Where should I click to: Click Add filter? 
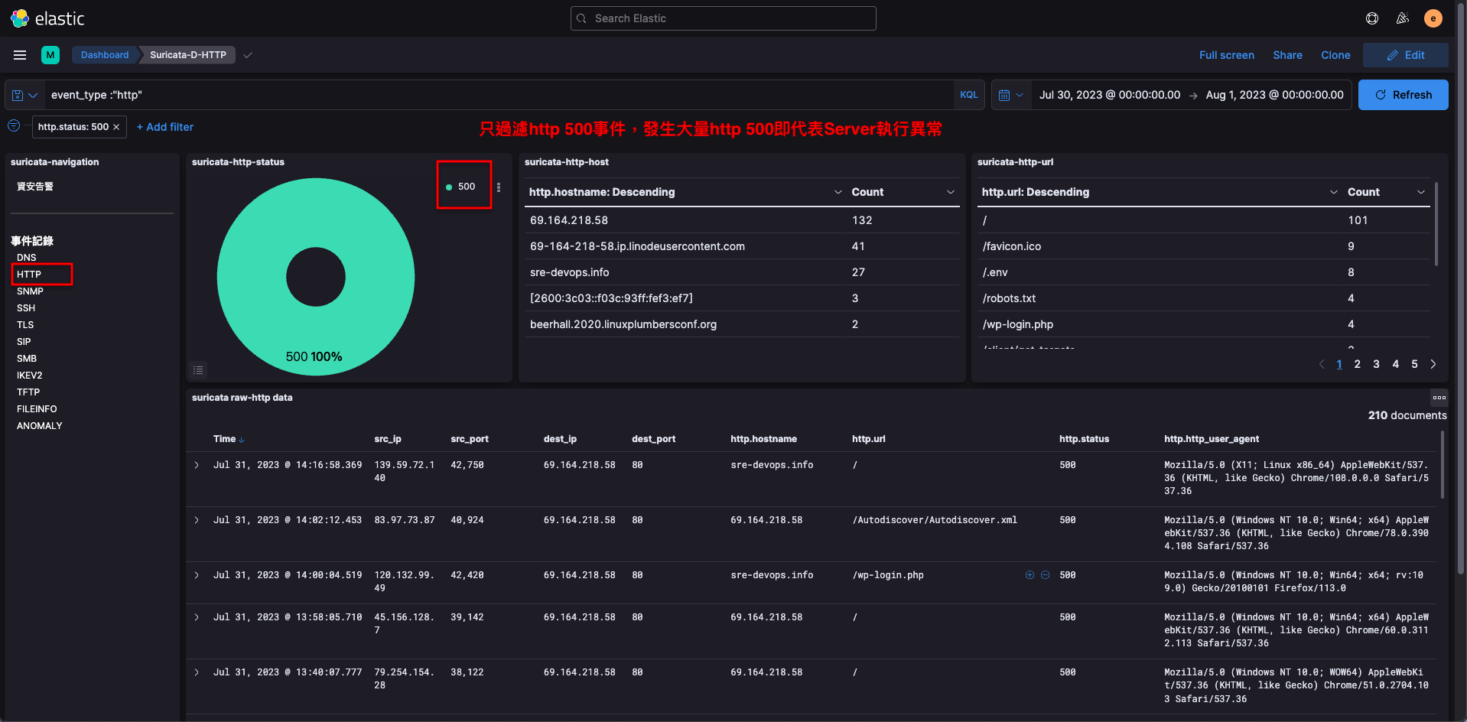[164, 127]
